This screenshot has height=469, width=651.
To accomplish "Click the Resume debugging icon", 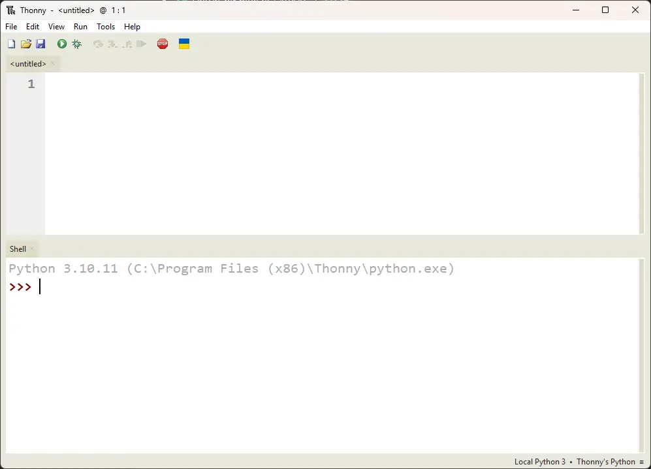I will coord(142,44).
